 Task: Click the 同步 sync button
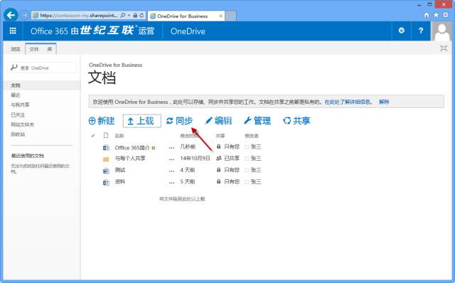point(179,121)
